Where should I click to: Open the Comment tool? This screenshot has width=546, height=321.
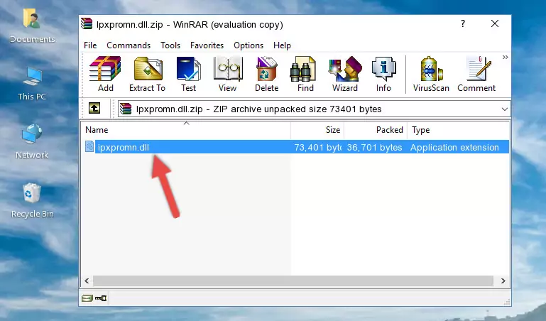click(476, 74)
